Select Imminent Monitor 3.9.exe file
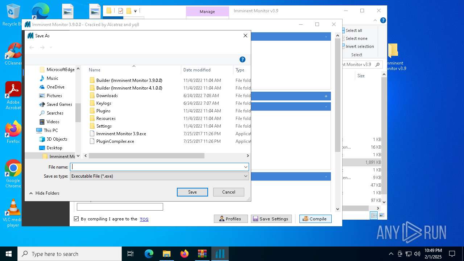Screen dimensions: 464x261 coord(121,134)
